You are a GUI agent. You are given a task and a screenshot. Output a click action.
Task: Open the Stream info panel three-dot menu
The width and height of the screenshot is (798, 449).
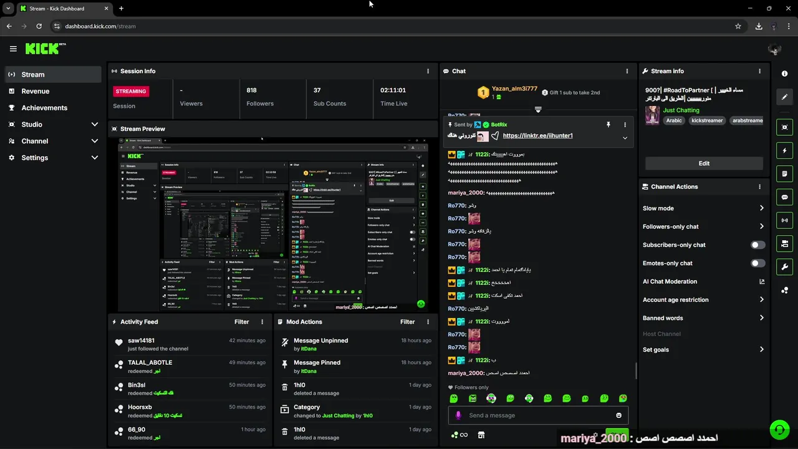759,71
